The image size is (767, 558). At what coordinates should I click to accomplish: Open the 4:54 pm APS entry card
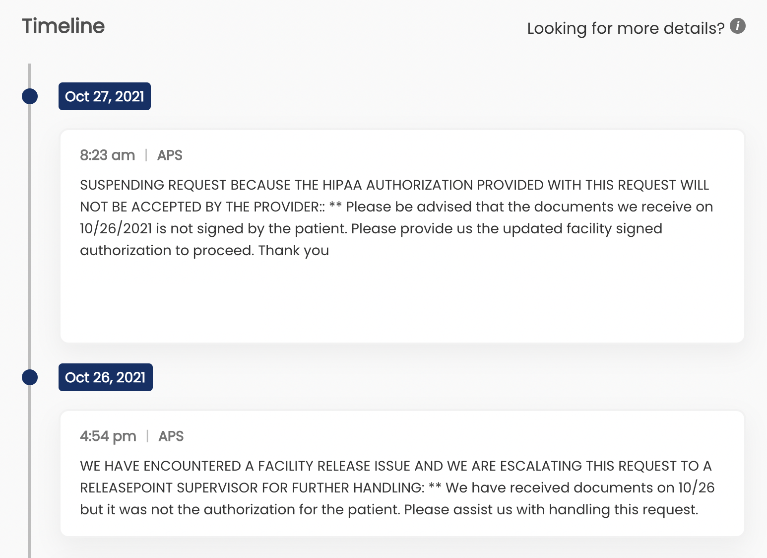[x=402, y=474]
